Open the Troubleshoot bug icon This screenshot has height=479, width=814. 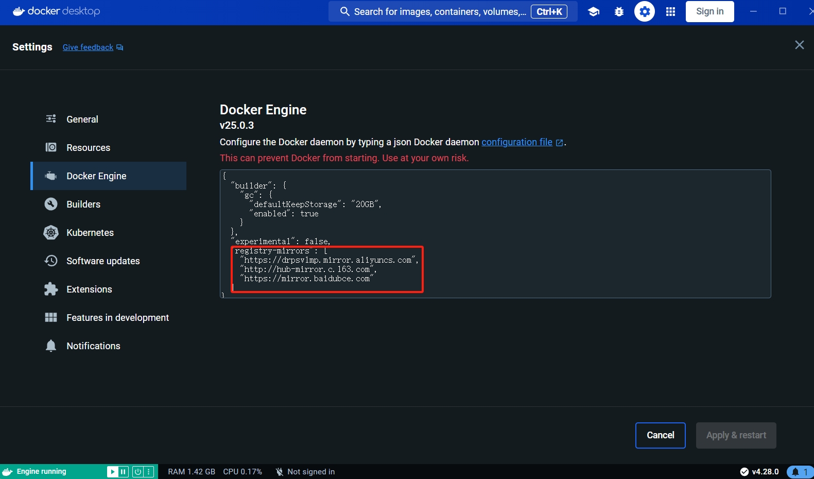tap(619, 11)
